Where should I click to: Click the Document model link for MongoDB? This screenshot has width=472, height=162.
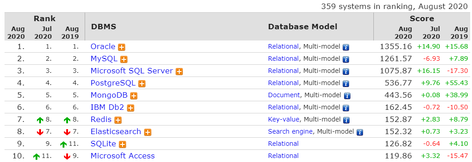coord(284,95)
